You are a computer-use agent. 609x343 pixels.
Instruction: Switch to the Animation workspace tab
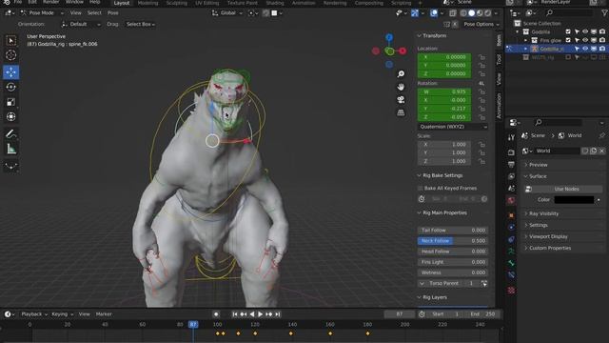[304, 3]
